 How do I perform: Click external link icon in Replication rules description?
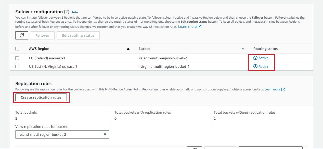click(x=283, y=89)
